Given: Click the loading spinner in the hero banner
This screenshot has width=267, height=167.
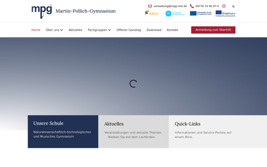Looking at the screenshot, I should click(x=133, y=84).
